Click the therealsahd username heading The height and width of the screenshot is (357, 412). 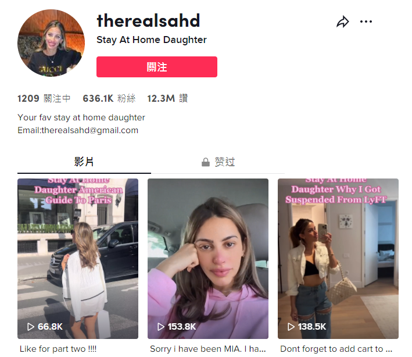[x=148, y=21]
